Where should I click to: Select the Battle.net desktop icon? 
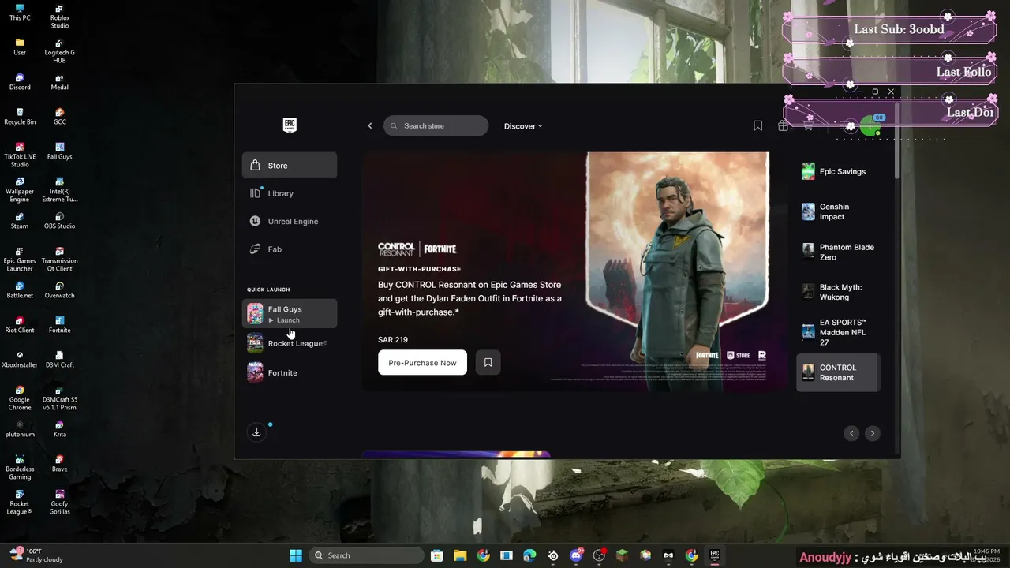point(20,290)
